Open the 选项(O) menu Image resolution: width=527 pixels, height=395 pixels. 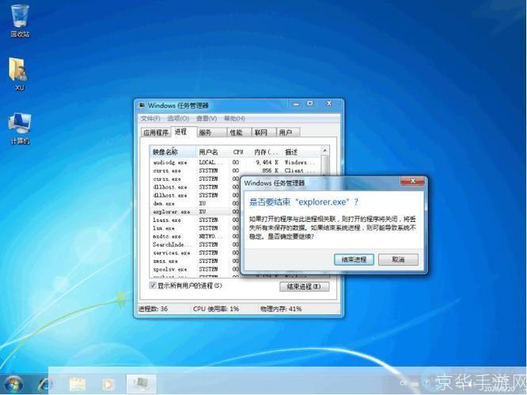pyautogui.click(x=178, y=118)
